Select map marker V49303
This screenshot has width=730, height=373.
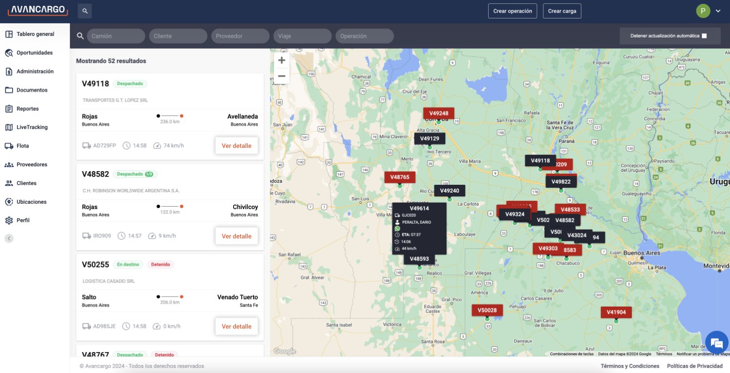point(548,249)
